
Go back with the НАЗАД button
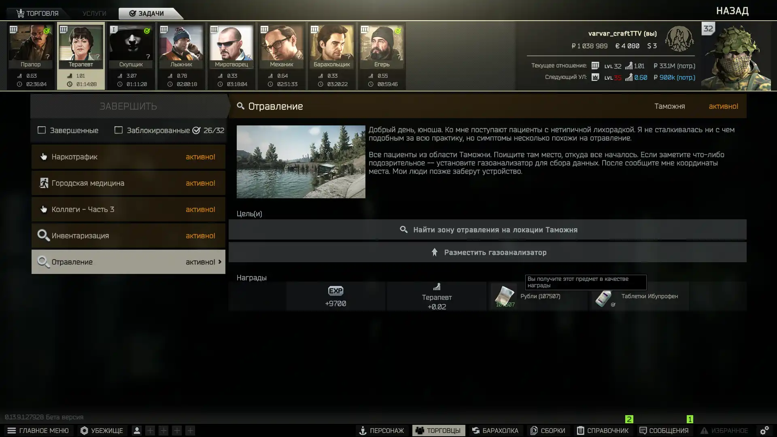pyautogui.click(x=732, y=11)
